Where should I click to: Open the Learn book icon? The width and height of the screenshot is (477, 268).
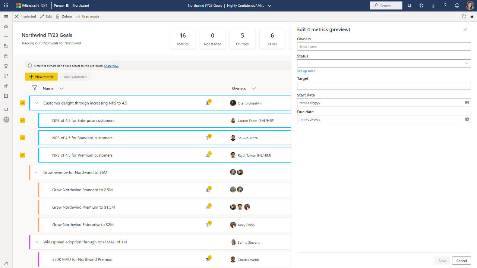6,96
